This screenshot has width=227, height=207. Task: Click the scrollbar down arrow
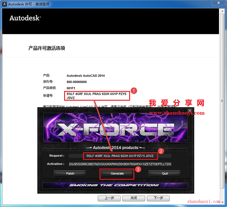tap(222, 202)
